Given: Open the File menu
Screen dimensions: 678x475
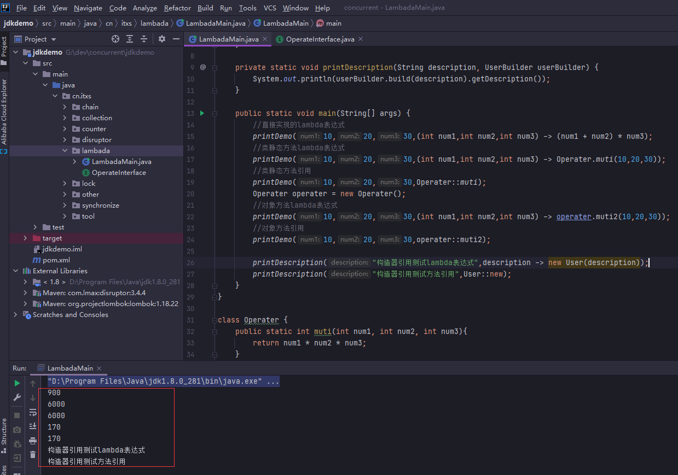Looking at the screenshot, I should [x=21, y=8].
